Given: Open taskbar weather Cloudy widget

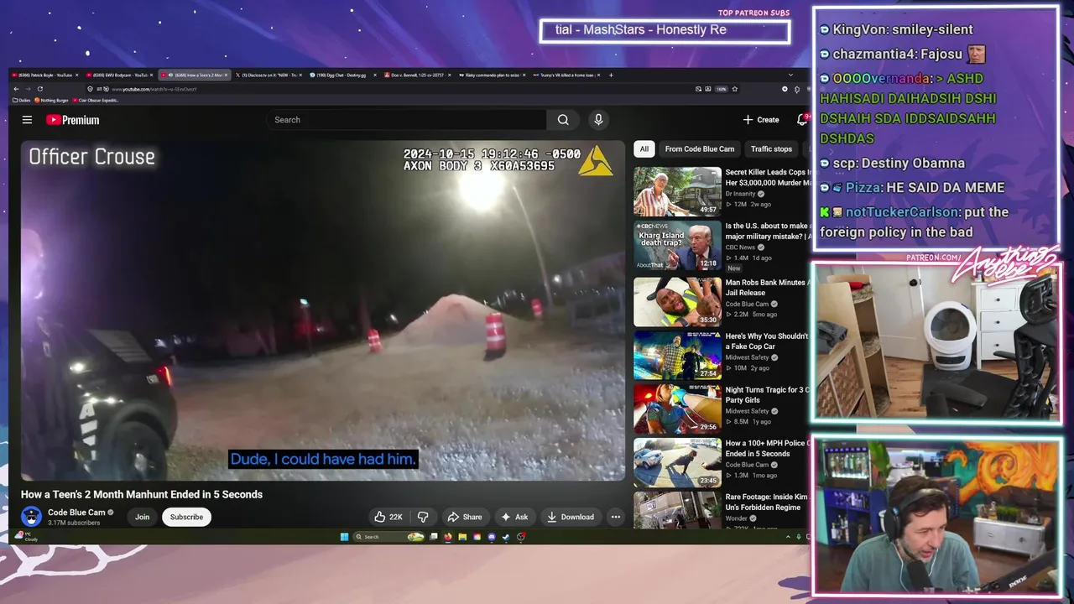Looking at the screenshot, I should click(26, 537).
